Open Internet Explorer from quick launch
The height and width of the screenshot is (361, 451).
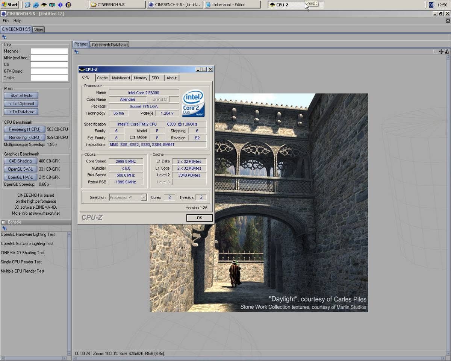pyautogui.click(x=36, y=5)
